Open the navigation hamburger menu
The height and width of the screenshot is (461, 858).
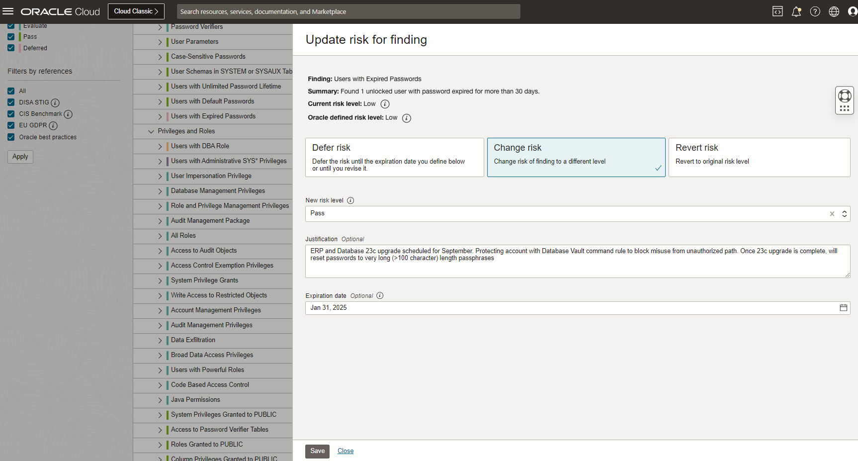[x=8, y=11]
